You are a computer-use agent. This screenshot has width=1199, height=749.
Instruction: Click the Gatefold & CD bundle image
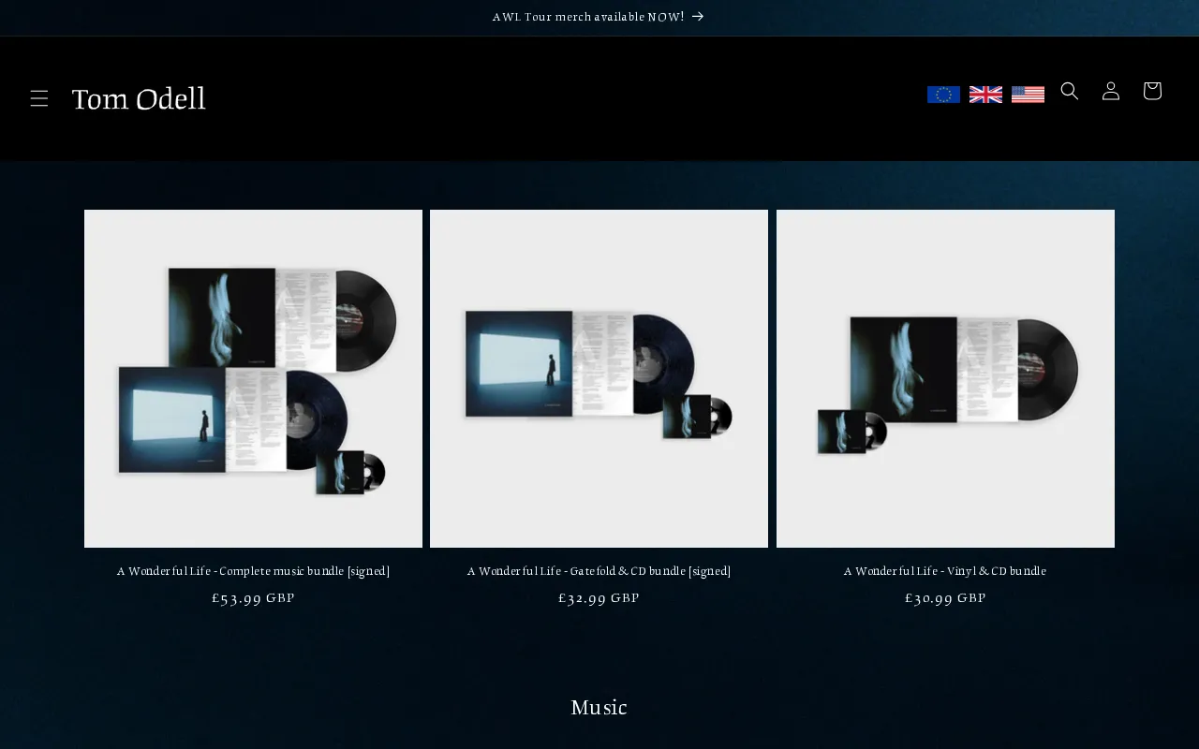(x=599, y=378)
